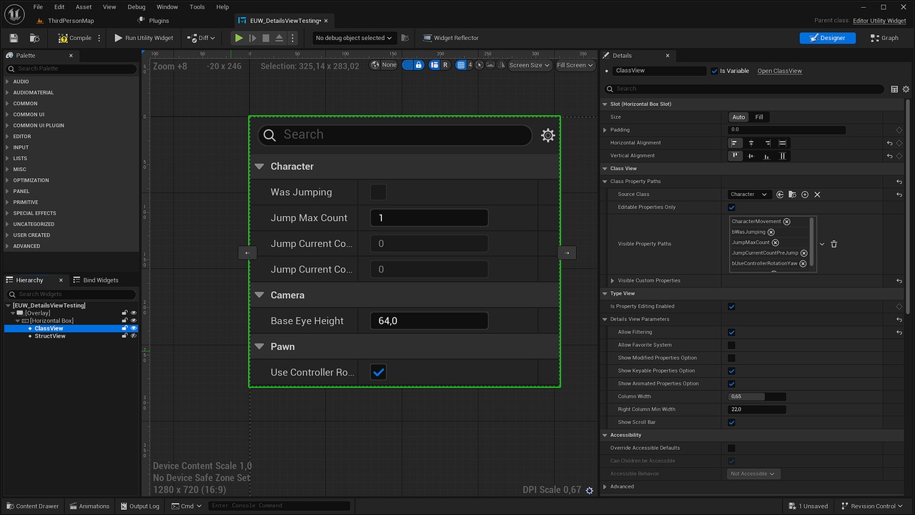Click the Use Selected Asset arrow for Source Class
The height and width of the screenshot is (515, 915).
pos(780,195)
